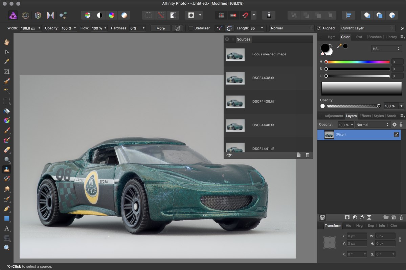Click the color Opacity slider
Image resolution: width=406 pixels, height=270 pixels.
354,106
